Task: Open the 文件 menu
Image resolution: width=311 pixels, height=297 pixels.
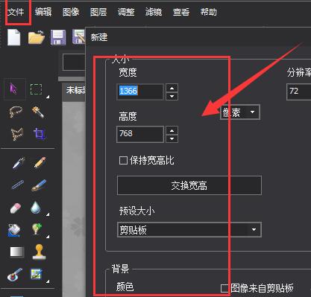Action: pyautogui.click(x=16, y=12)
